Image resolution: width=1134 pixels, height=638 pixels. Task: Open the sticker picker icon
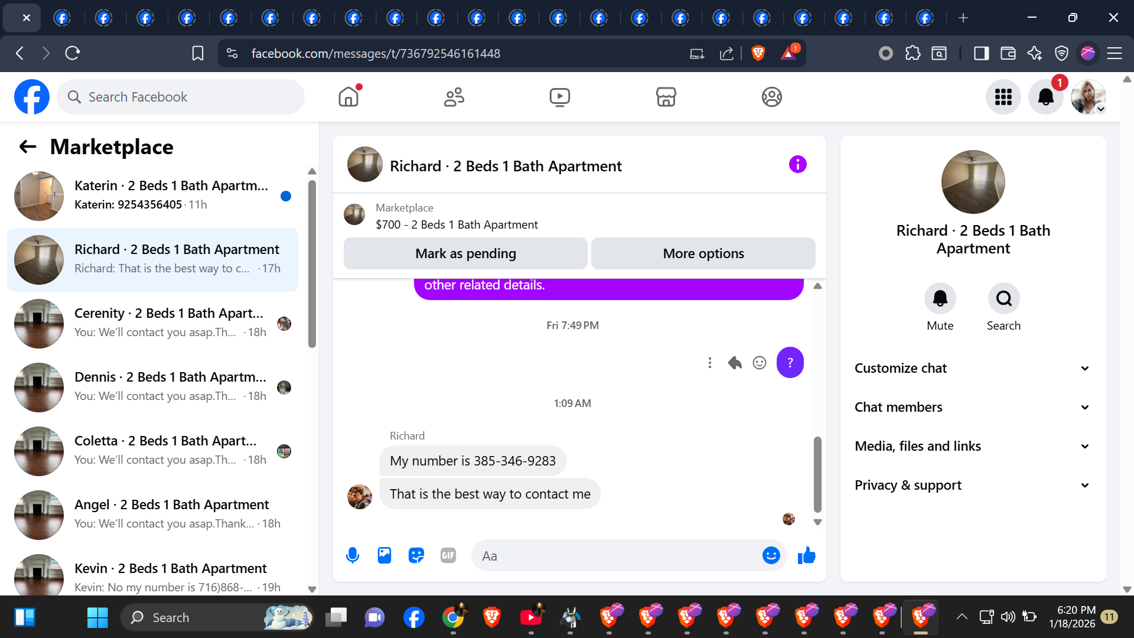point(416,555)
